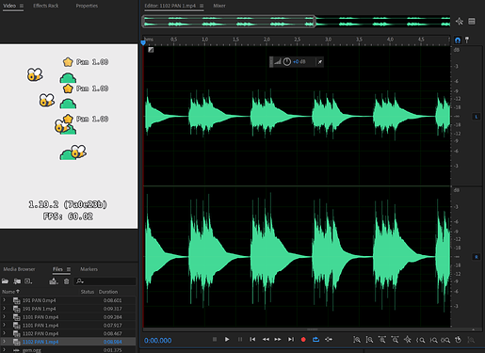Click the HUD volume knob
This screenshot has width=485, height=353.
(287, 61)
